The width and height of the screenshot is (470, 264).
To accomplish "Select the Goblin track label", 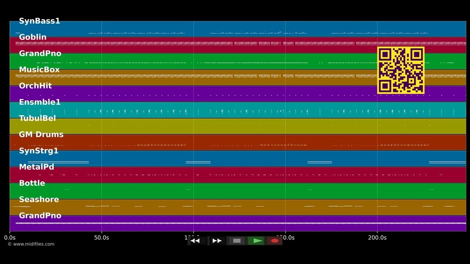I will [x=33, y=37].
